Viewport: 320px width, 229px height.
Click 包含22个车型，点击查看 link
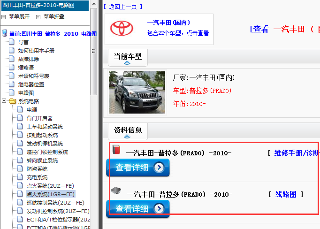tap(178, 33)
